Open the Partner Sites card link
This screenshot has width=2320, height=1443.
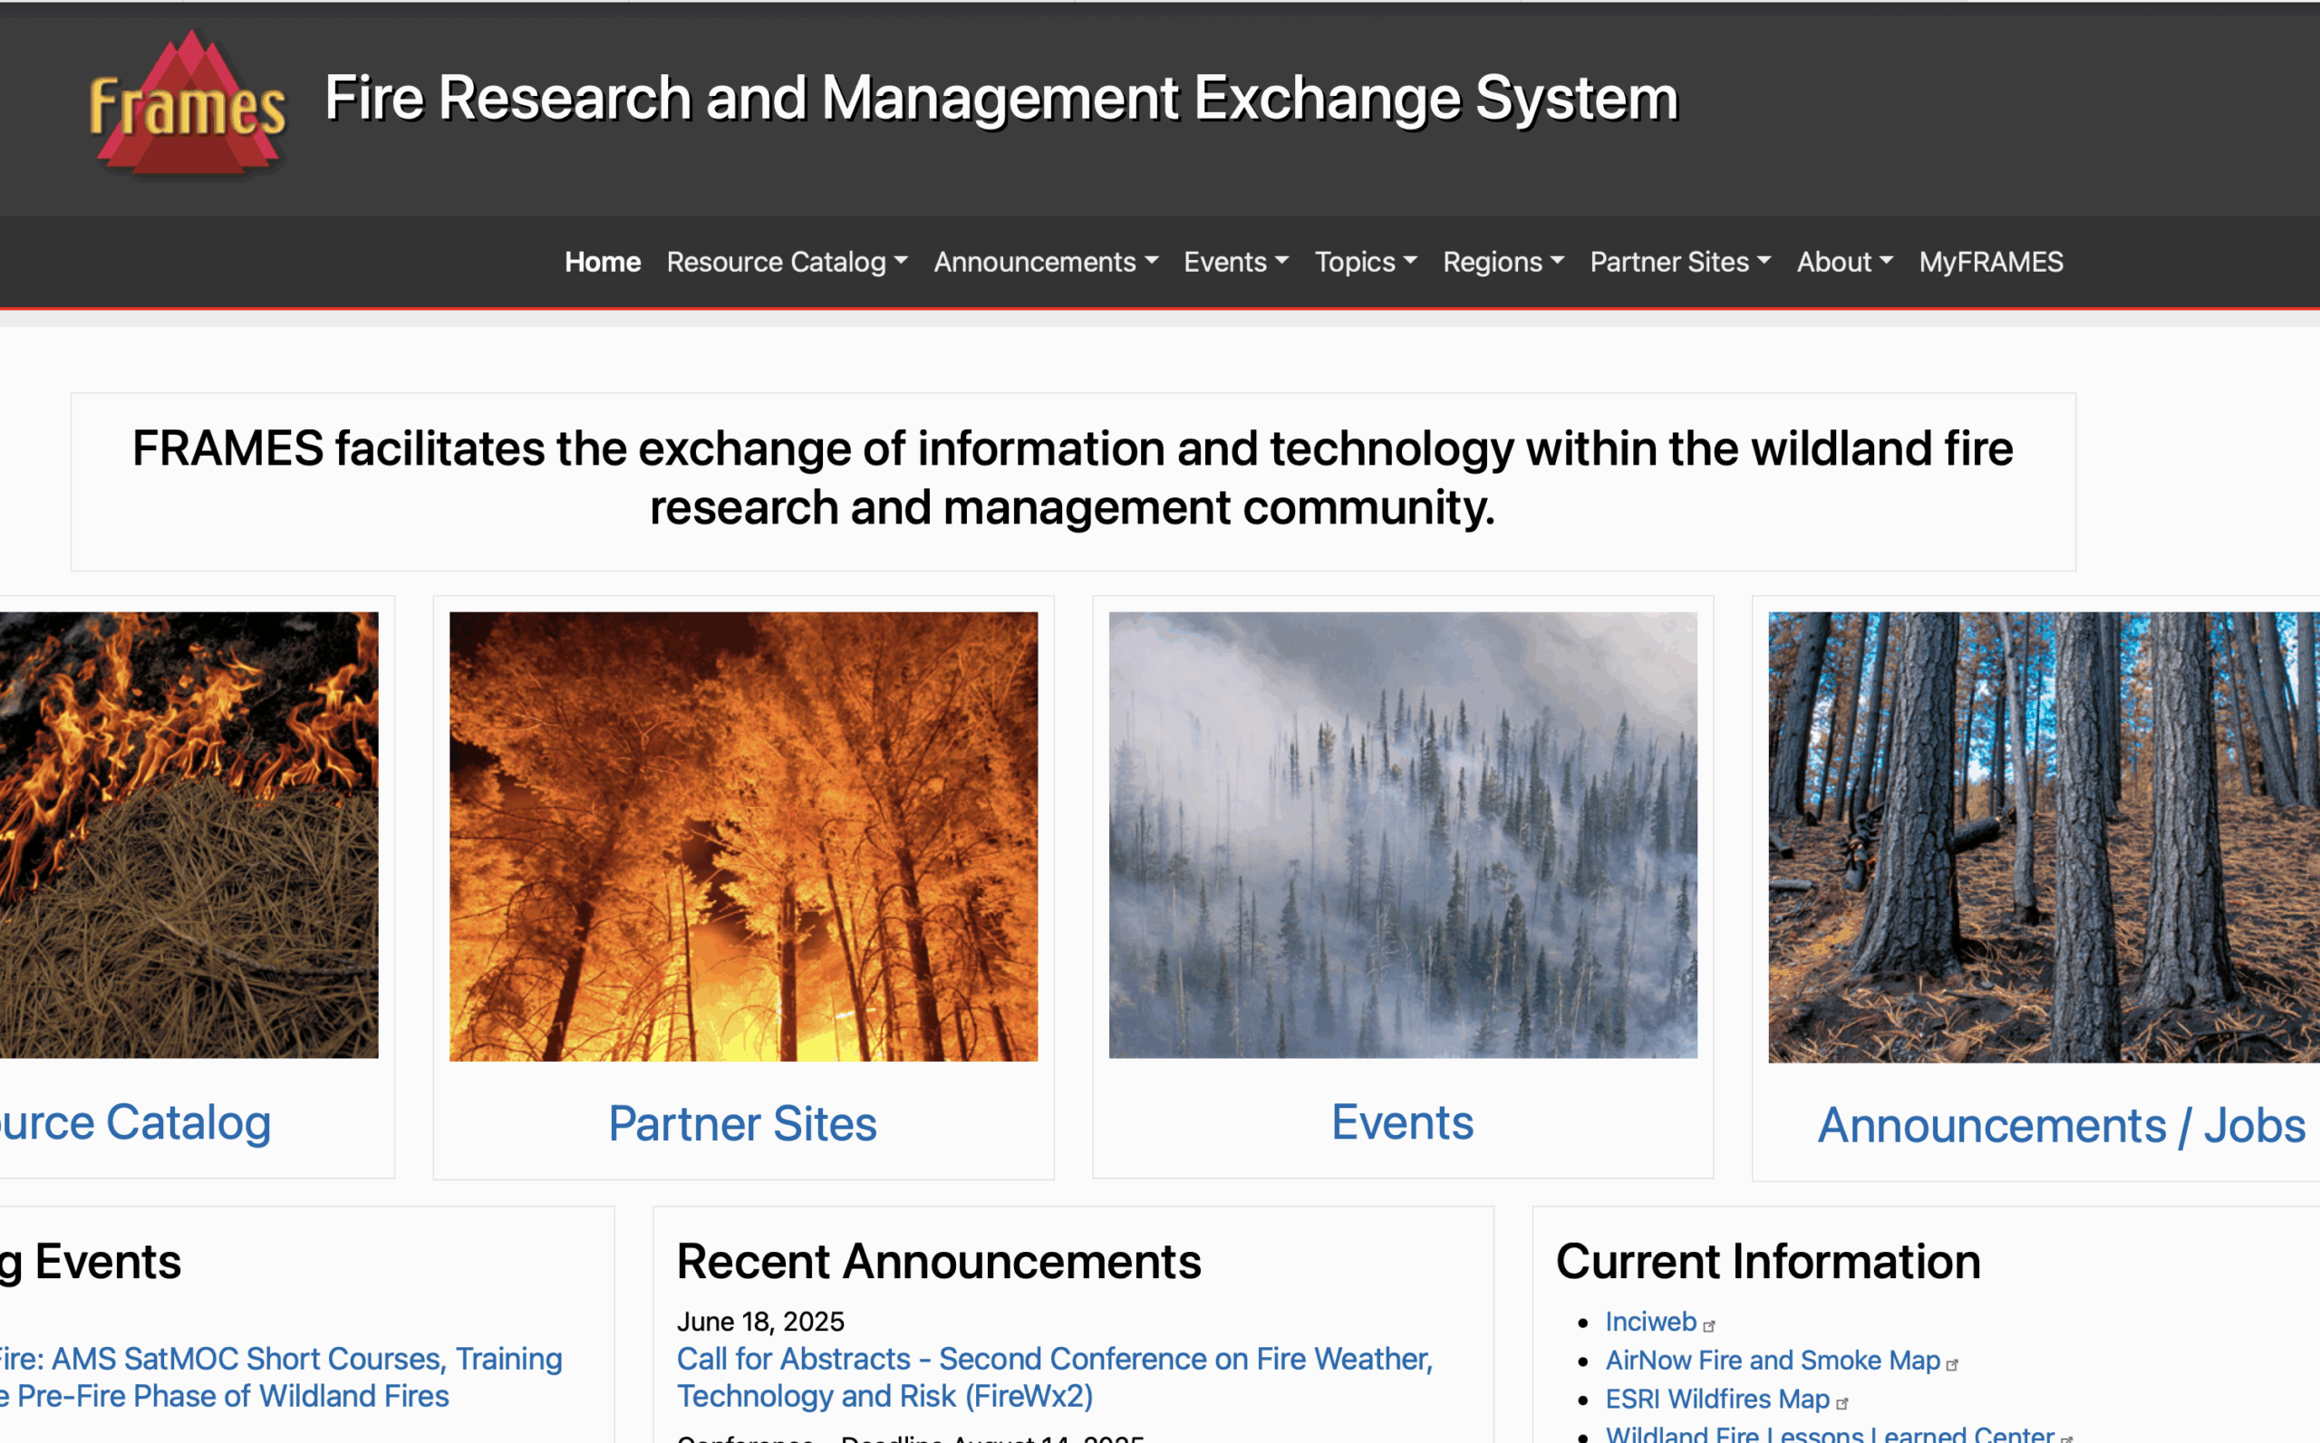[x=742, y=1123]
